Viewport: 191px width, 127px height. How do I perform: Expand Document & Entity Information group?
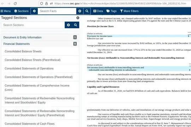pyautogui.click(x=40, y=37)
